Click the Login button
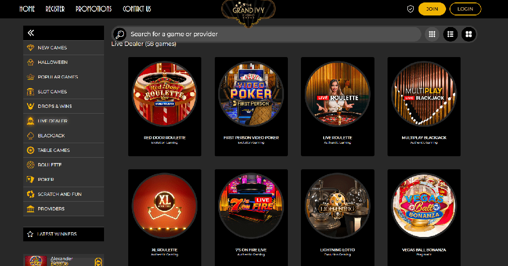Viewport: 508px width, 266px height. (x=465, y=9)
